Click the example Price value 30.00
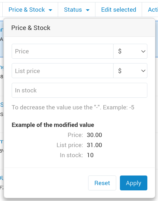Viewport: 158px width, 201px height. tap(94, 135)
